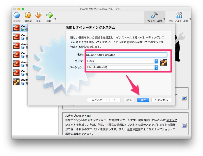The height and width of the screenshot is (156, 203).
Task: Follow the リストア (restore) link
Action: pos(132,125)
